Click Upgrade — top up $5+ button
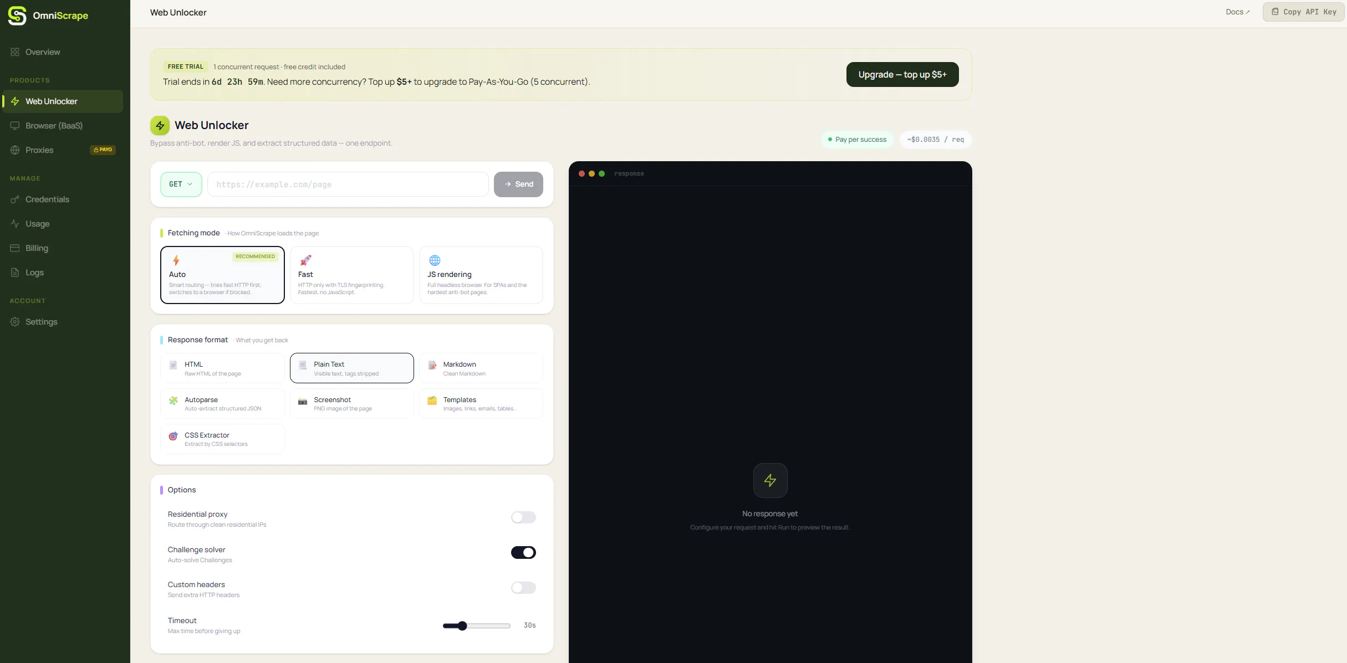 click(x=902, y=74)
